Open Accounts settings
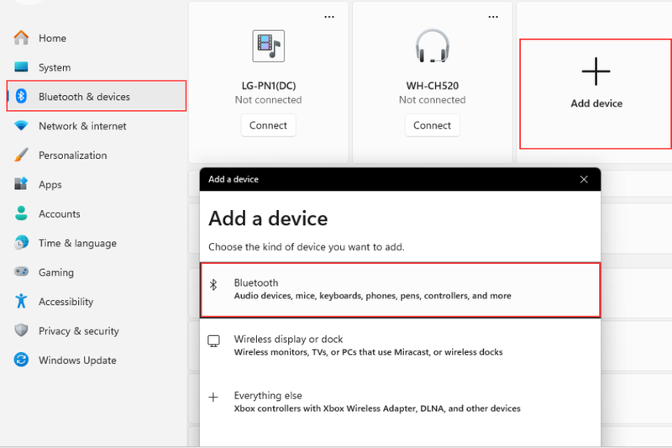This screenshot has height=448, width=672. 97,213
